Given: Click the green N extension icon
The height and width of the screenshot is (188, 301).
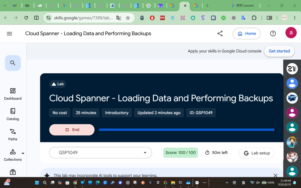Looking at the screenshot, I should [x=223, y=18].
